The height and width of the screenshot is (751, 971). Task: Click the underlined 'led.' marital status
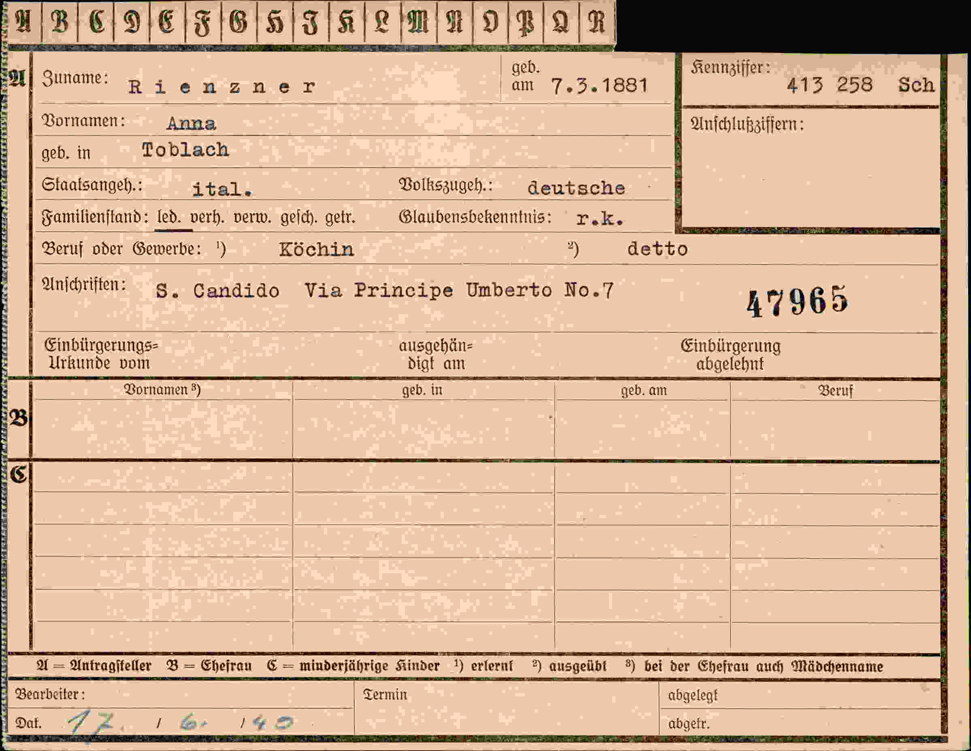[169, 217]
